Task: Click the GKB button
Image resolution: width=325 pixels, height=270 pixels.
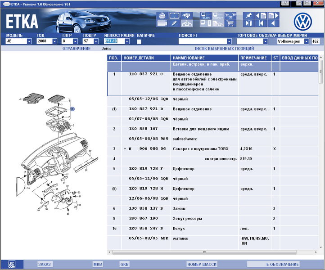Action: 125,265
